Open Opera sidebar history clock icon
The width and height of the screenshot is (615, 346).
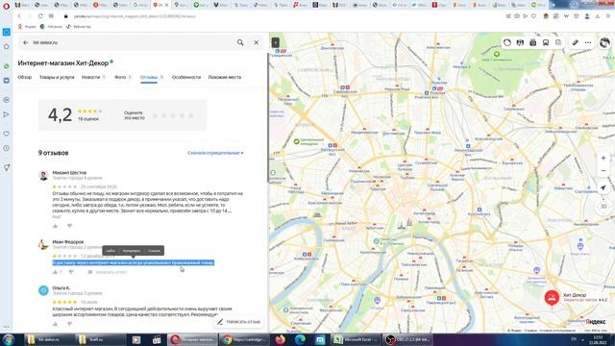point(7,148)
